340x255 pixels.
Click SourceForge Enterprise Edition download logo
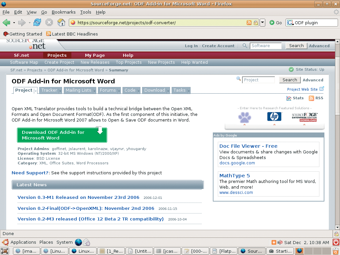(x=304, y=117)
